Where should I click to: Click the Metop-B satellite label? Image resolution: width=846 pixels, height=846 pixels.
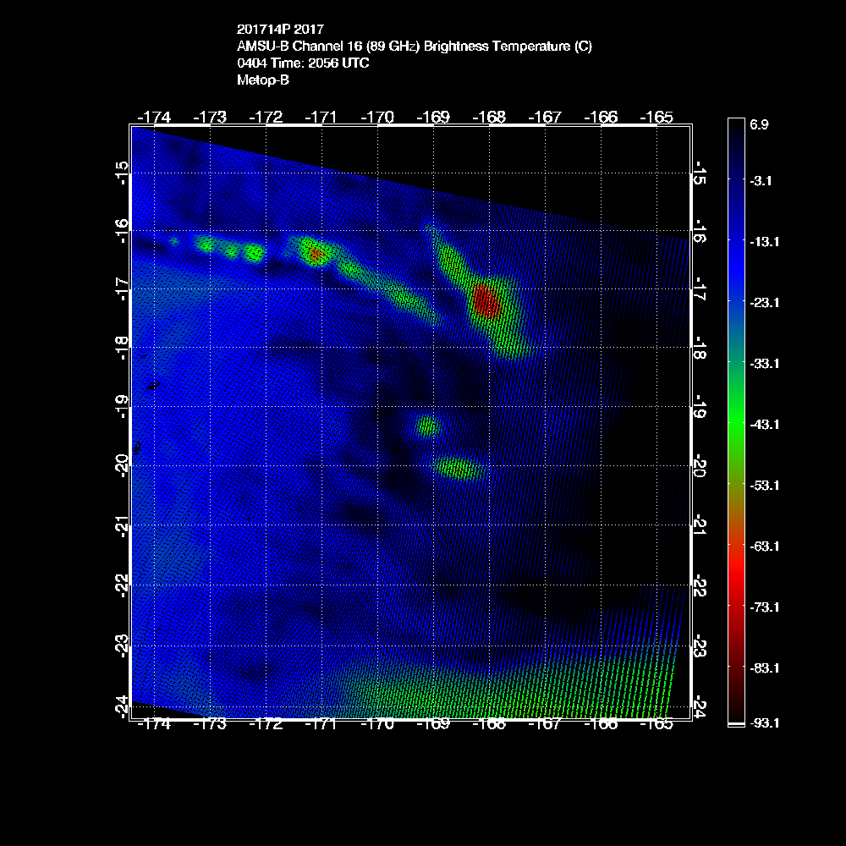point(263,80)
